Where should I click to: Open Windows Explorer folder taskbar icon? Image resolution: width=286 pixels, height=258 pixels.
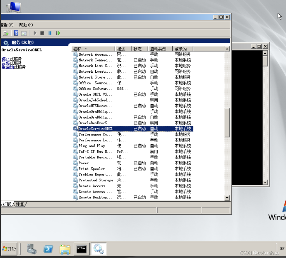65,249
